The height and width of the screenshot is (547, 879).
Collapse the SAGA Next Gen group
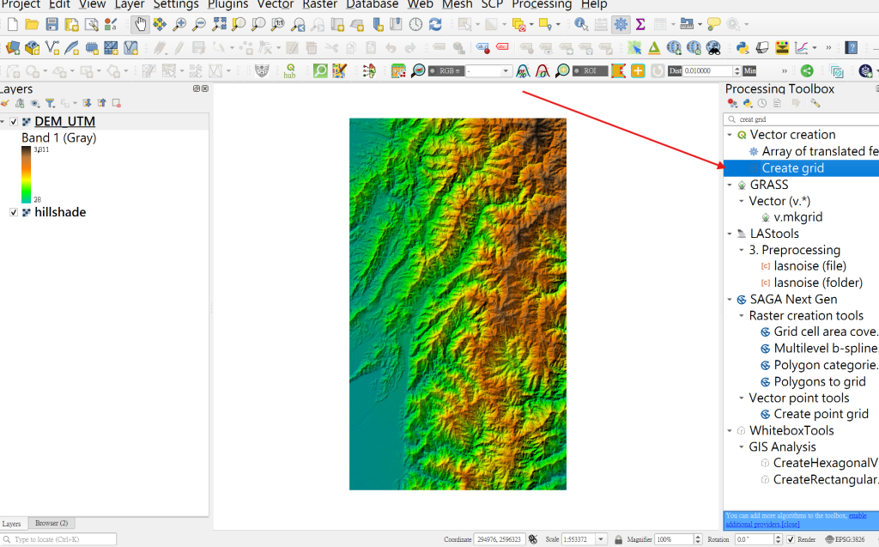[730, 300]
